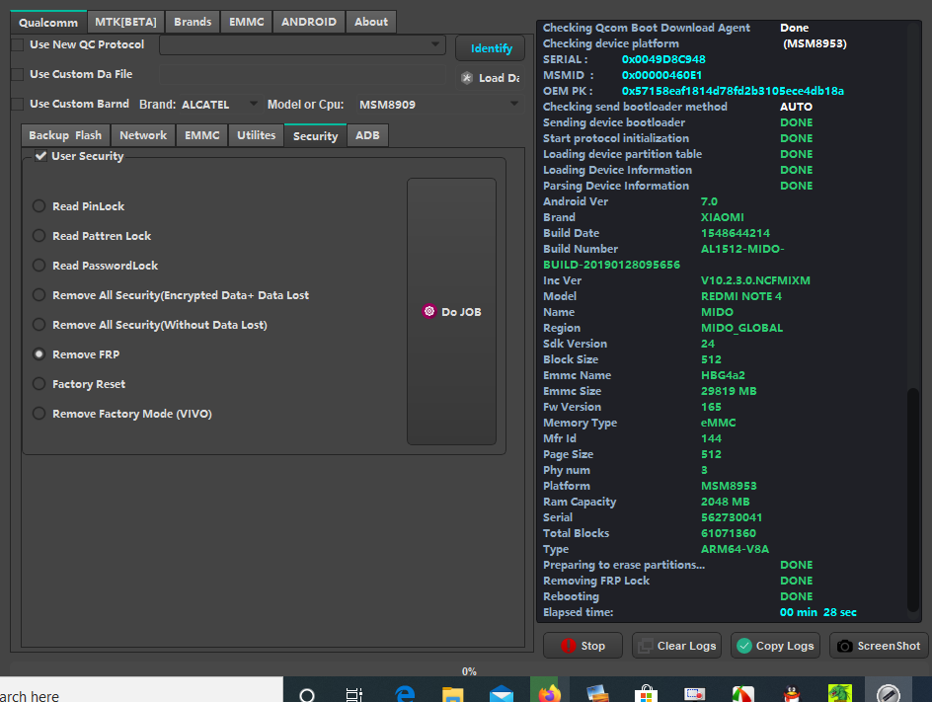
Task: Enable Use Custom Barnd checkbox
Action: coord(19,104)
